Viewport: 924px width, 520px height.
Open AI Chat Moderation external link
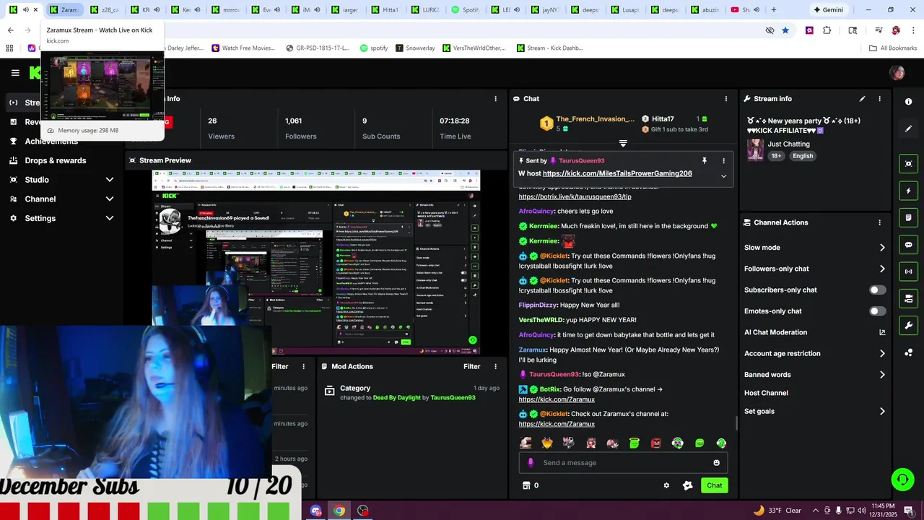click(882, 332)
